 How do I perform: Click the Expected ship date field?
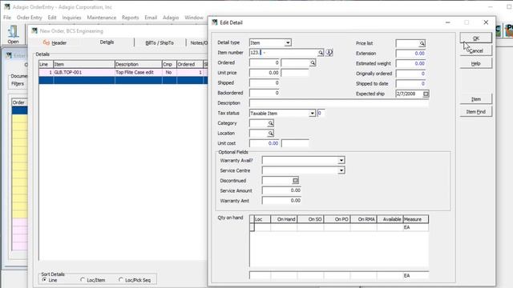410,94
